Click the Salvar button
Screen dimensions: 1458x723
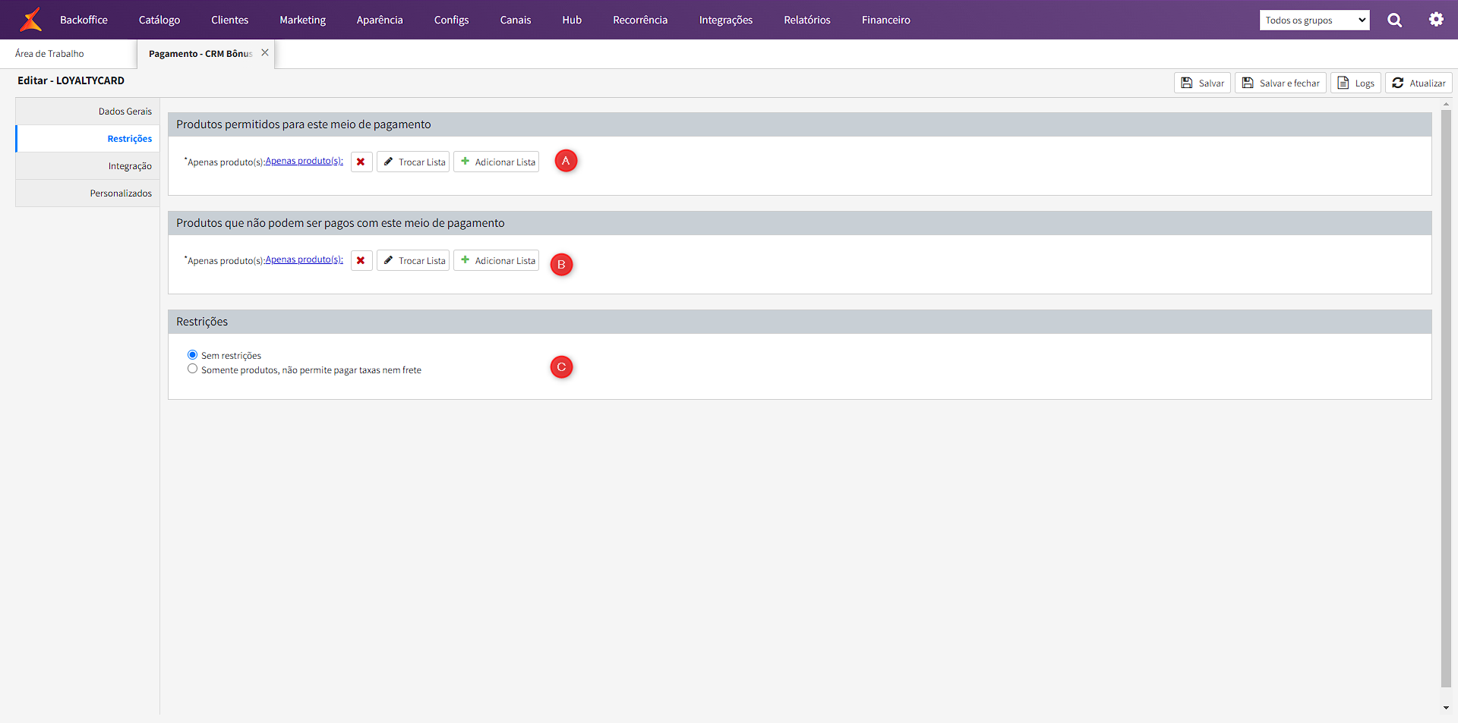(1202, 83)
